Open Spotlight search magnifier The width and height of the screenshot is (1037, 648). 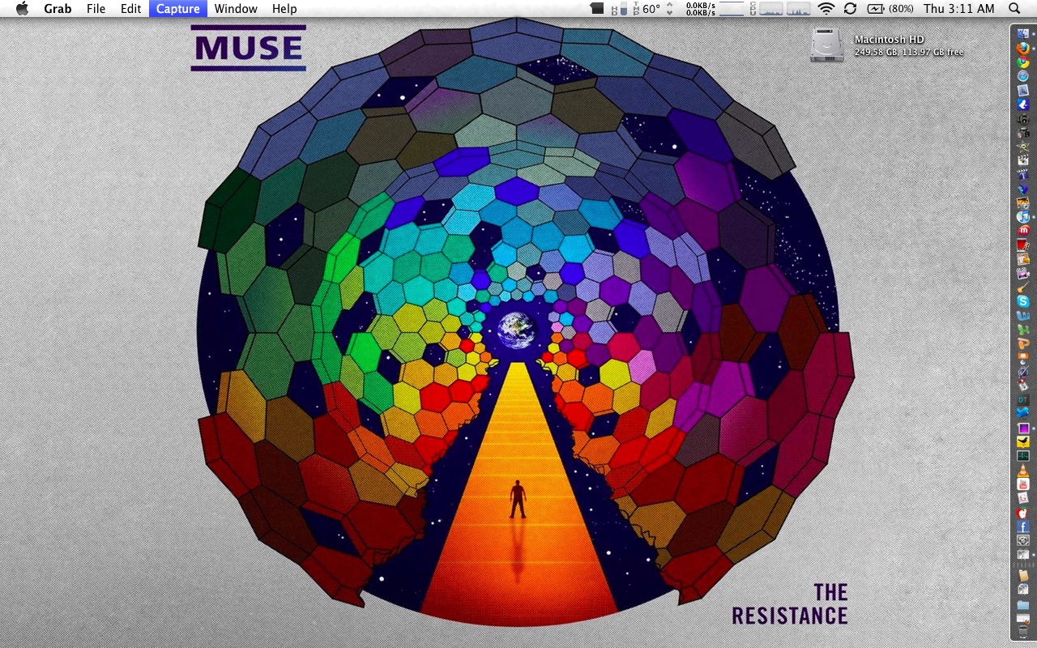coord(1014,8)
